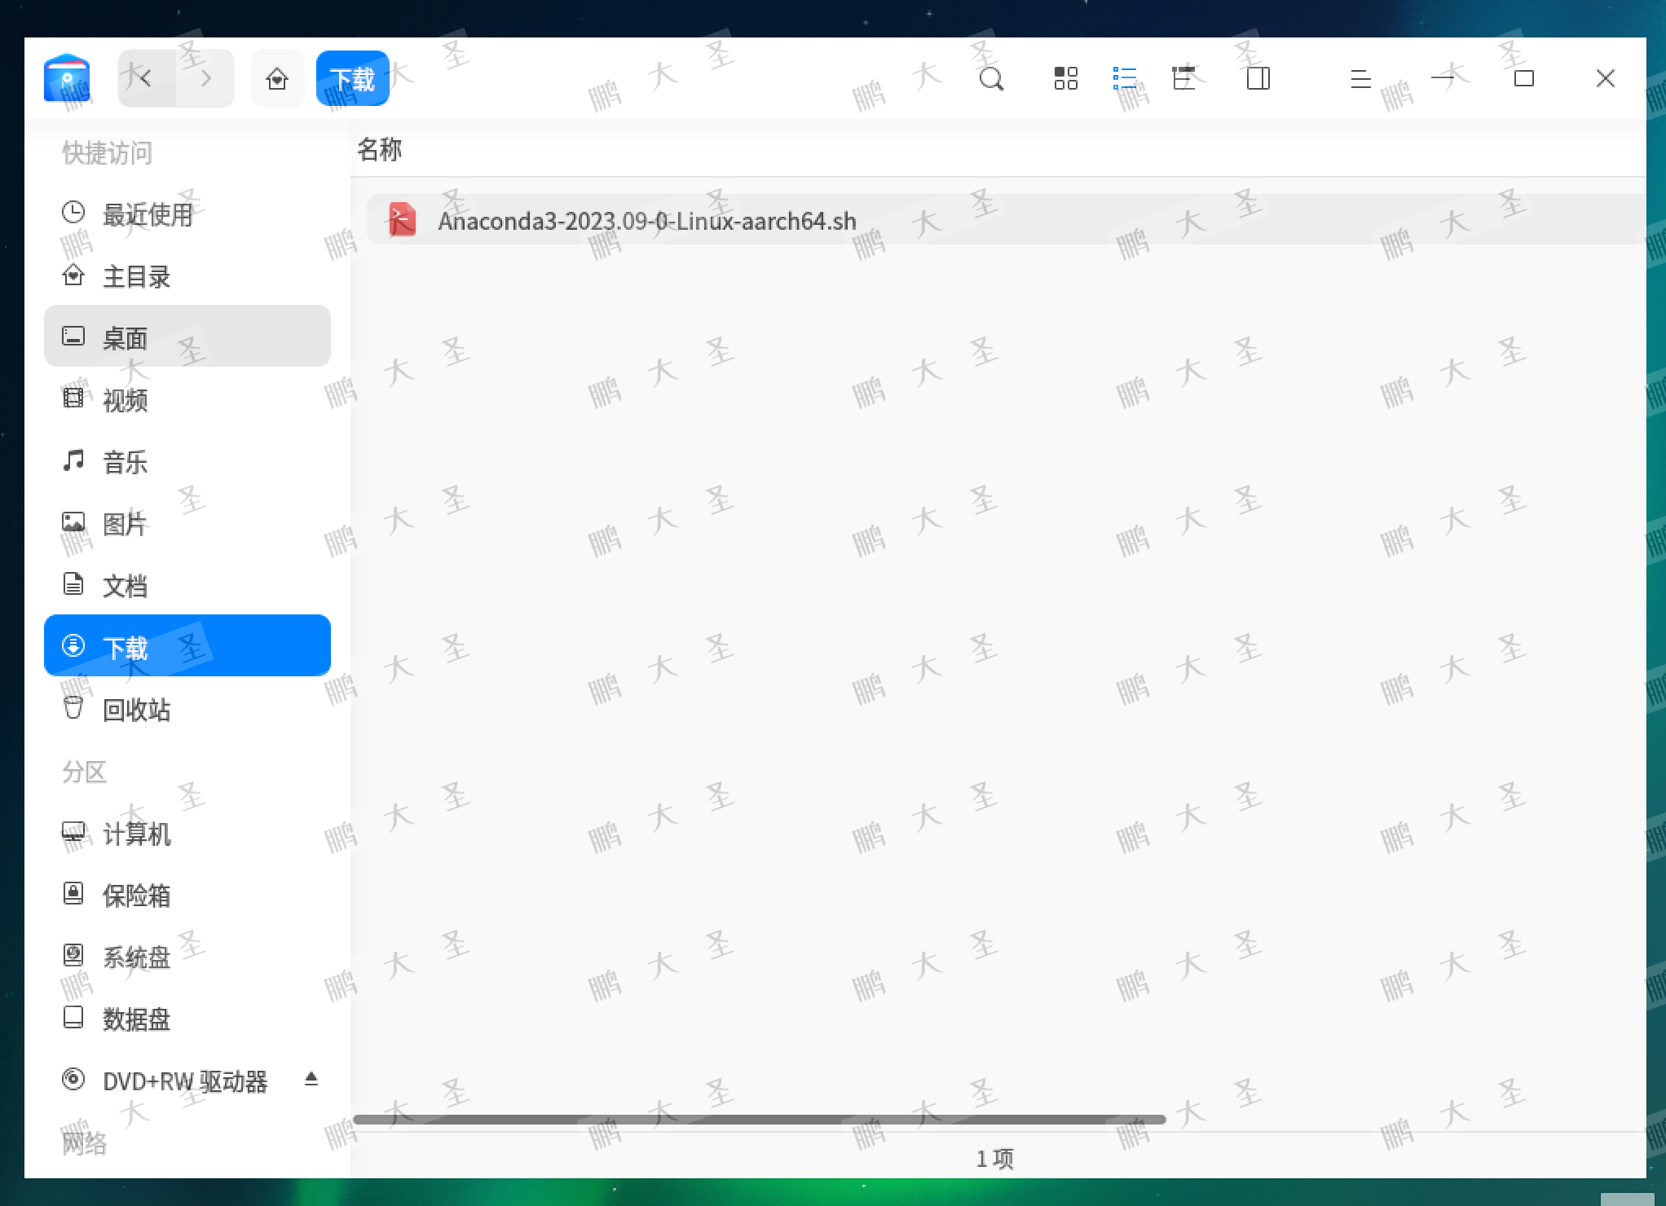Click the search magnifier icon
The width and height of the screenshot is (1666, 1206).
coord(991,79)
